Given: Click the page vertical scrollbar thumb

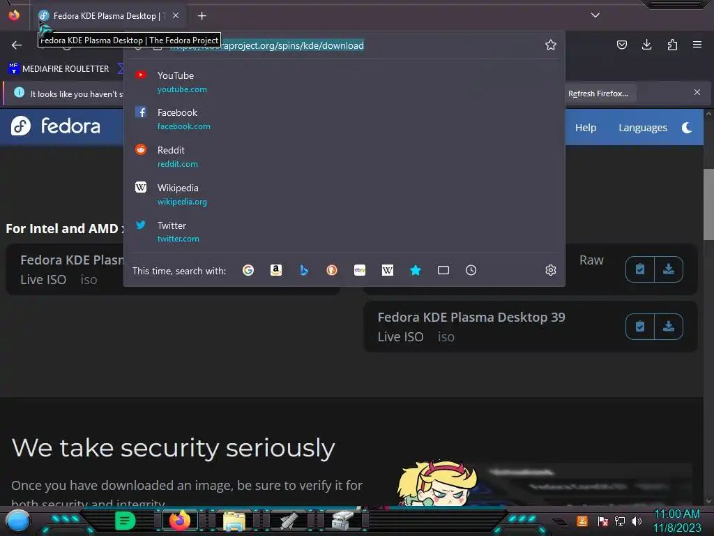Looking at the screenshot, I should tap(708, 204).
